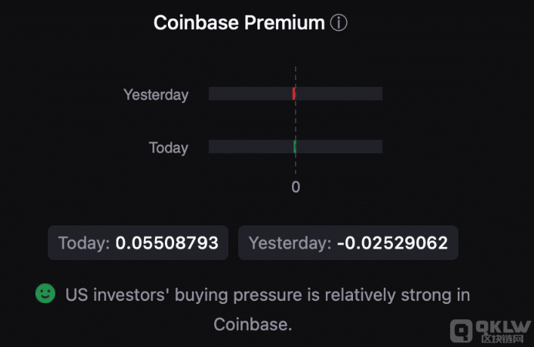The image size is (534, 347).
Task: Open the Coinbase Premium info icon
Action: (x=338, y=23)
